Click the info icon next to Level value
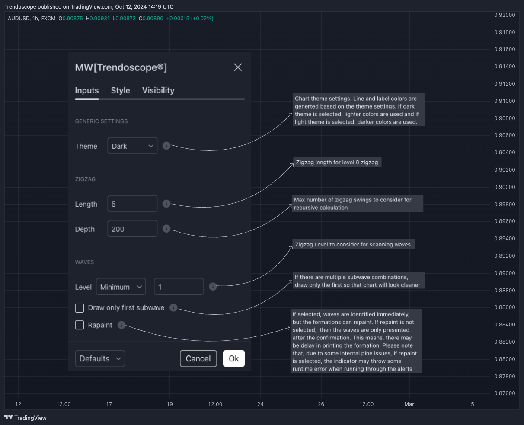Image resolution: width=524 pixels, height=425 pixels. tap(213, 286)
